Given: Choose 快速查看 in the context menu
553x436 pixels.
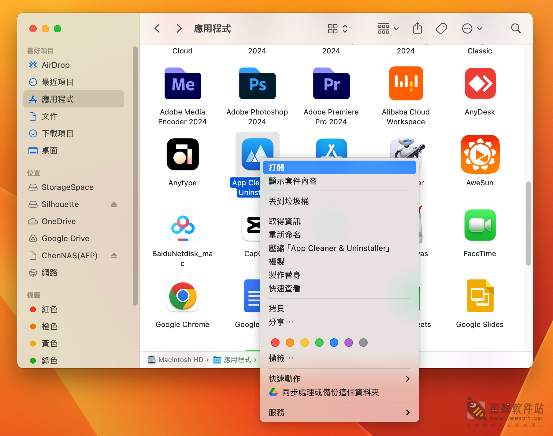Looking at the screenshot, I should pyautogui.click(x=340, y=289).
